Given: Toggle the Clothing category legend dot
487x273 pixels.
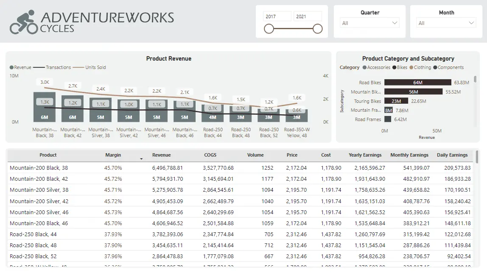Looking at the screenshot, I should (x=411, y=67).
